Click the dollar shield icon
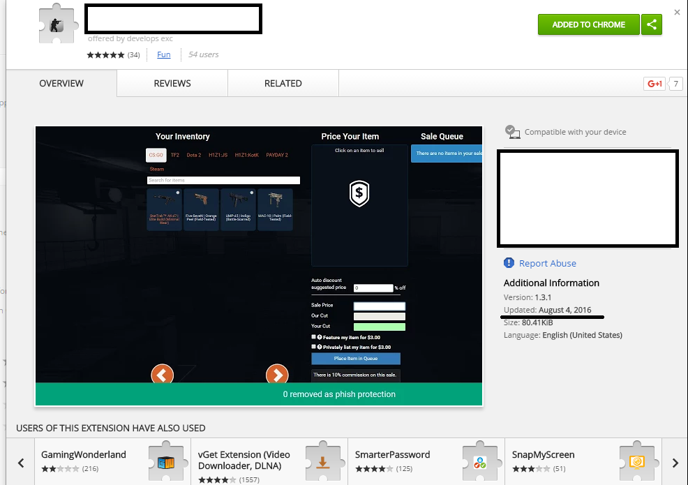Image resolution: width=688 pixels, height=485 pixels. [359, 193]
